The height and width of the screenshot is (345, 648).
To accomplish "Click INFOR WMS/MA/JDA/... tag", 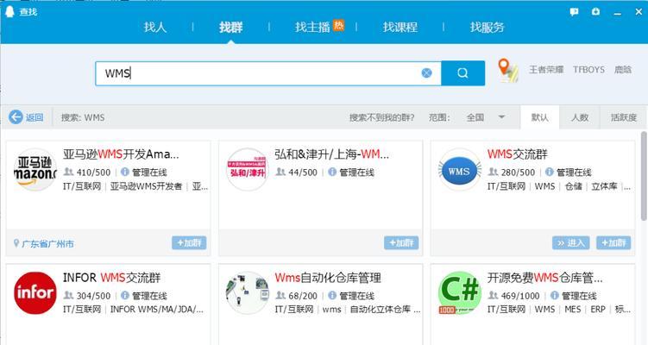I will 157,309.
